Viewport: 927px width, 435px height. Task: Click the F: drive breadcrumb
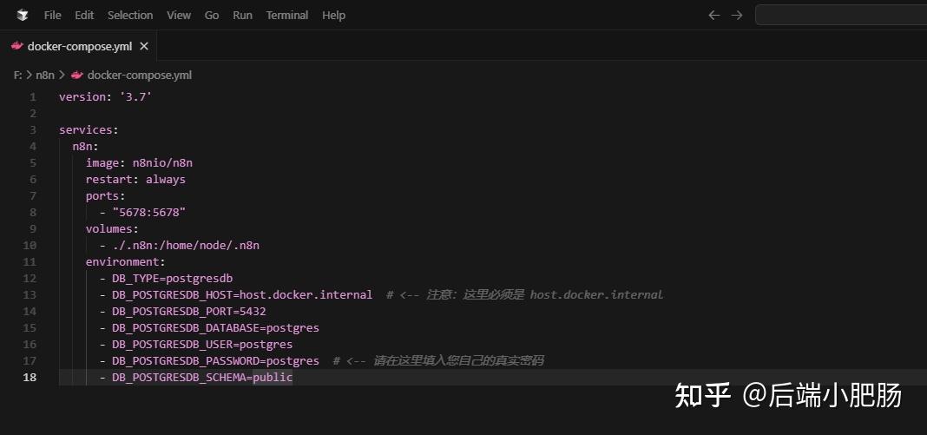(x=17, y=75)
